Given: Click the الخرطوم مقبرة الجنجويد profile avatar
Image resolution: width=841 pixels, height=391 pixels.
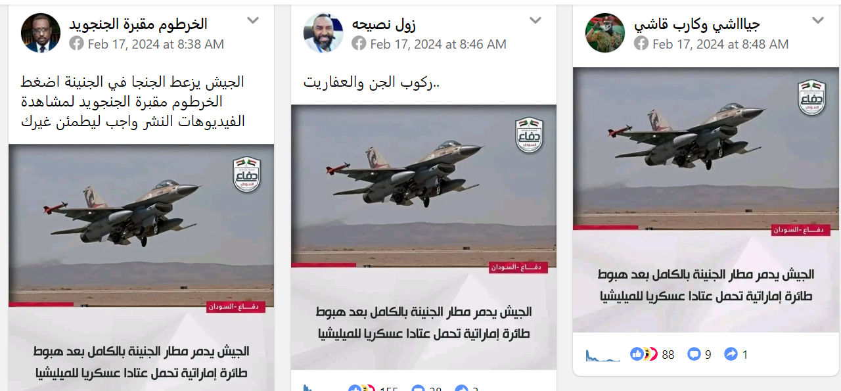Looking at the screenshot, I should 41,33.
